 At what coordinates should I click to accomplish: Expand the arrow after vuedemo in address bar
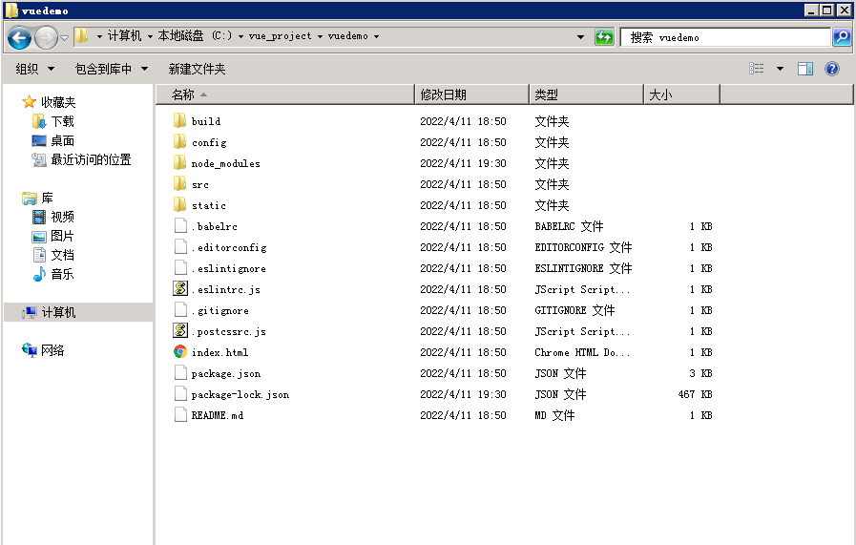377,36
